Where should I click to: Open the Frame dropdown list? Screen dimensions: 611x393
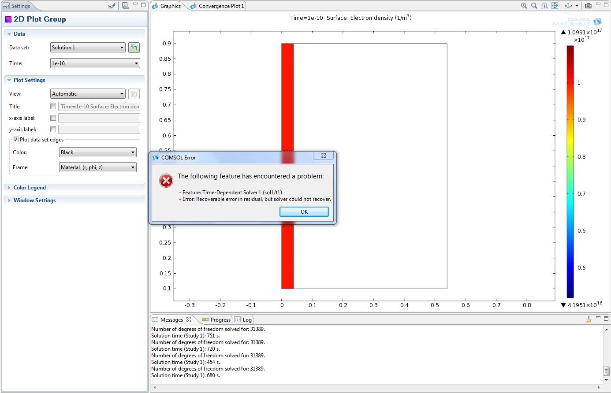point(98,167)
